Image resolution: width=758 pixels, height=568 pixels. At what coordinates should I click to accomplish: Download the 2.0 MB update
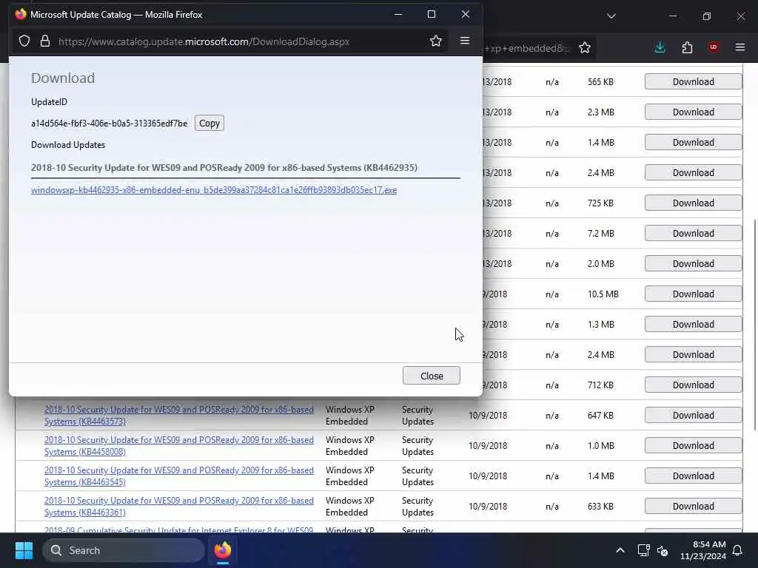pyautogui.click(x=693, y=264)
